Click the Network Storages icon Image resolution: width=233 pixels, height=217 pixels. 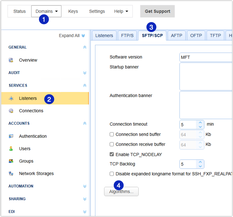tap(11, 173)
